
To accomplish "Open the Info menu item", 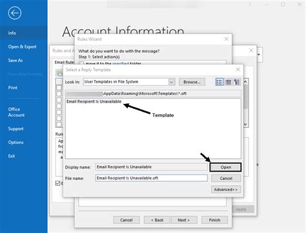I will (x=24, y=33).
